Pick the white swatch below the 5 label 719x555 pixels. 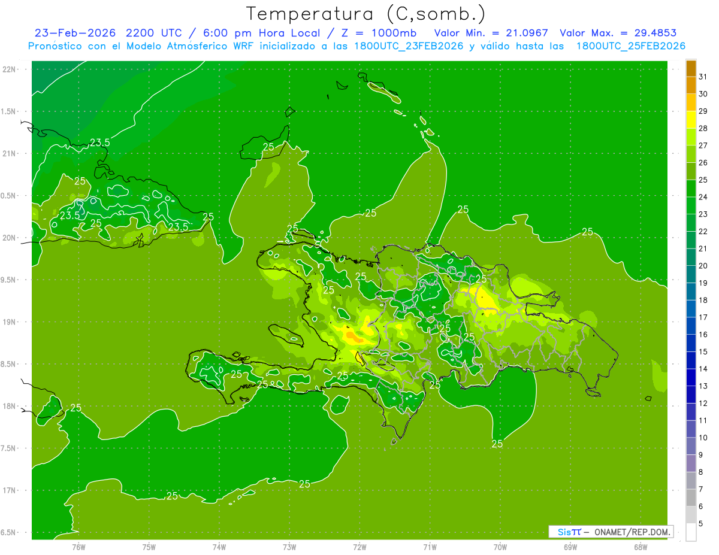click(691, 532)
